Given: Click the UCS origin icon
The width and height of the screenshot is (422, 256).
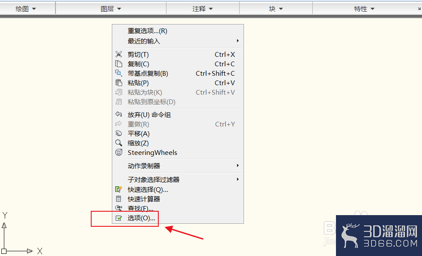Looking at the screenshot, I should (4, 251).
